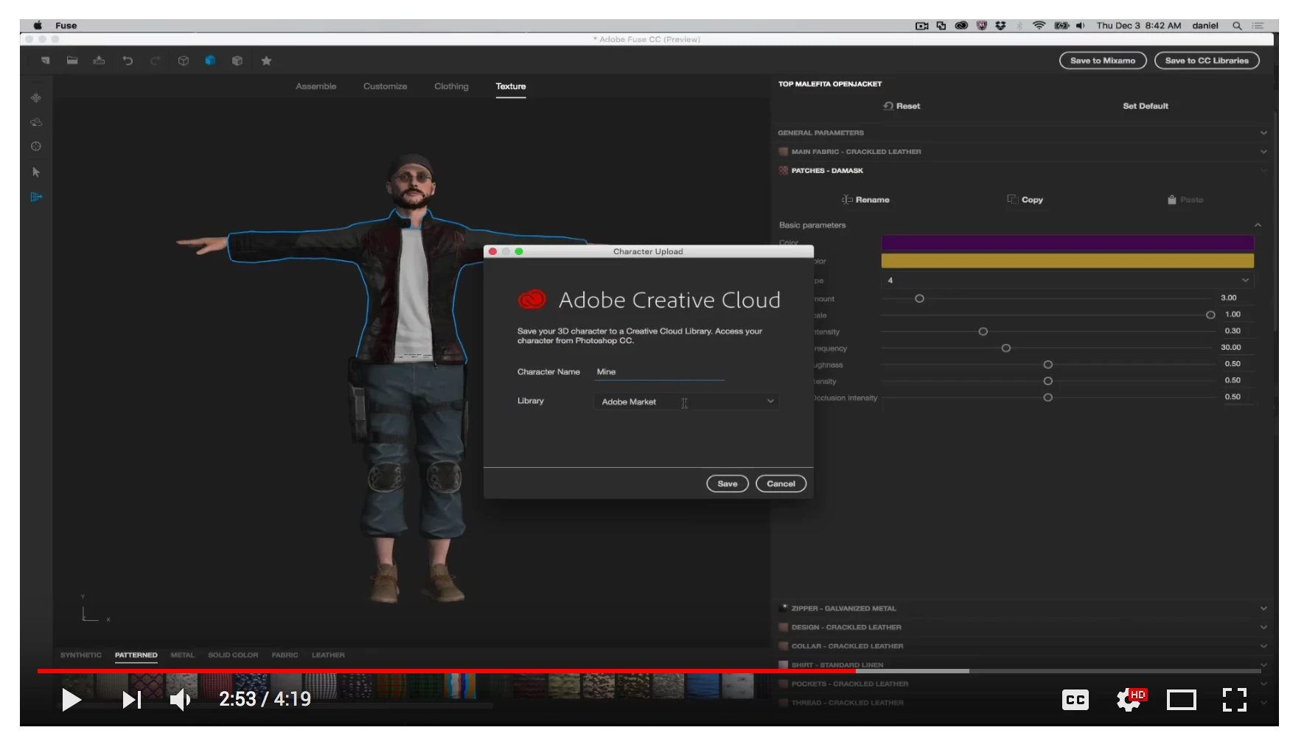Viewport: 1290px width, 744px height.
Task: Click the Character Name input field
Action: pyautogui.click(x=660, y=372)
